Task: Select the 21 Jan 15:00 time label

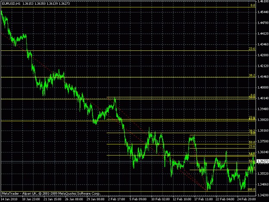Action: coord(53,199)
